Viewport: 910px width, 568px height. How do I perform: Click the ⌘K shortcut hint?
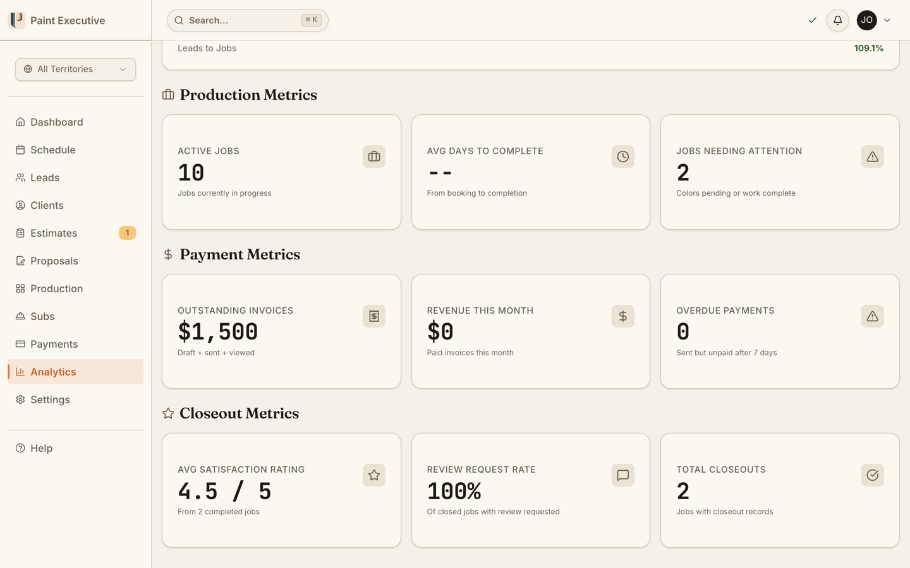click(x=312, y=20)
